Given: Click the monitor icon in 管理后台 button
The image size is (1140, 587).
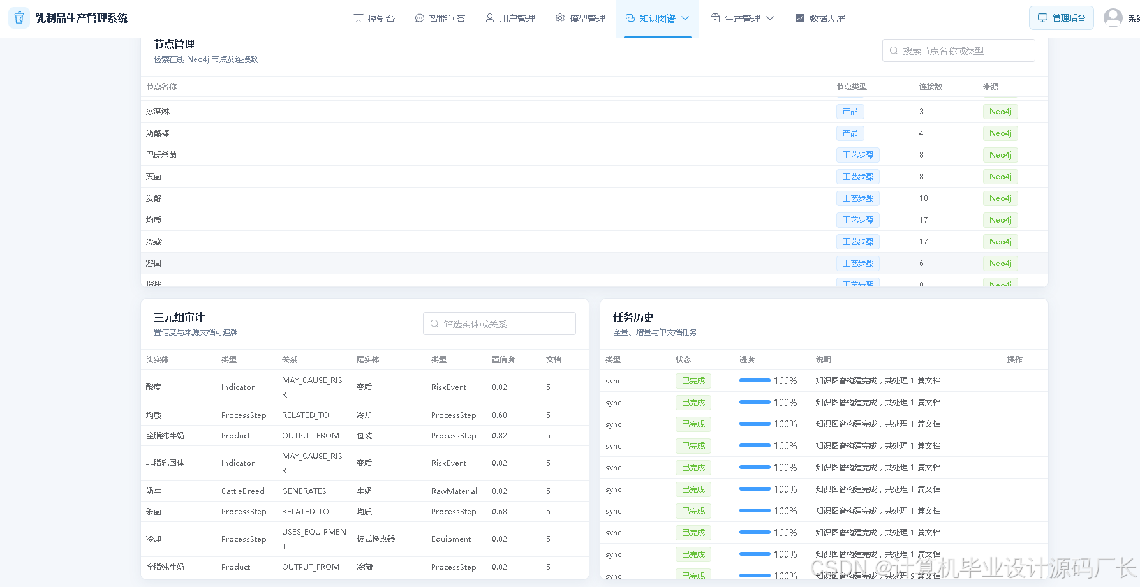Looking at the screenshot, I should click(1042, 18).
